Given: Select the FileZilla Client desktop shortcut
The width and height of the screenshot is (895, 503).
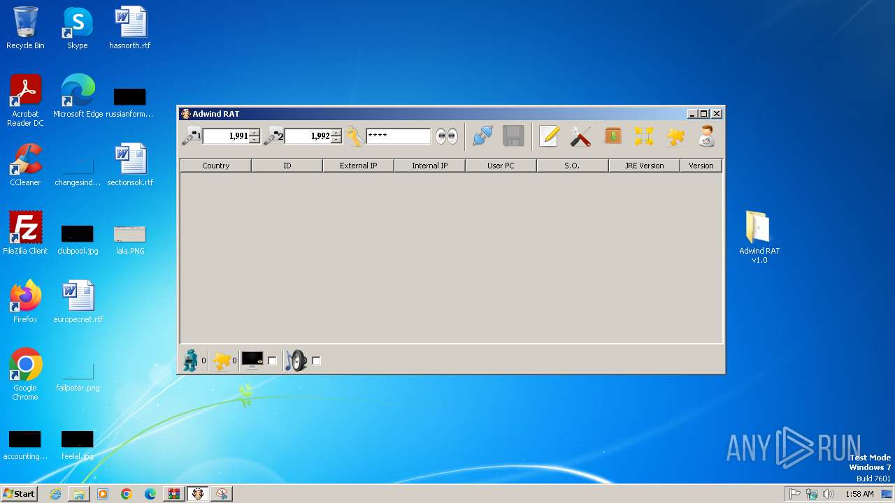Looking at the screenshot, I should tap(25, 233).
